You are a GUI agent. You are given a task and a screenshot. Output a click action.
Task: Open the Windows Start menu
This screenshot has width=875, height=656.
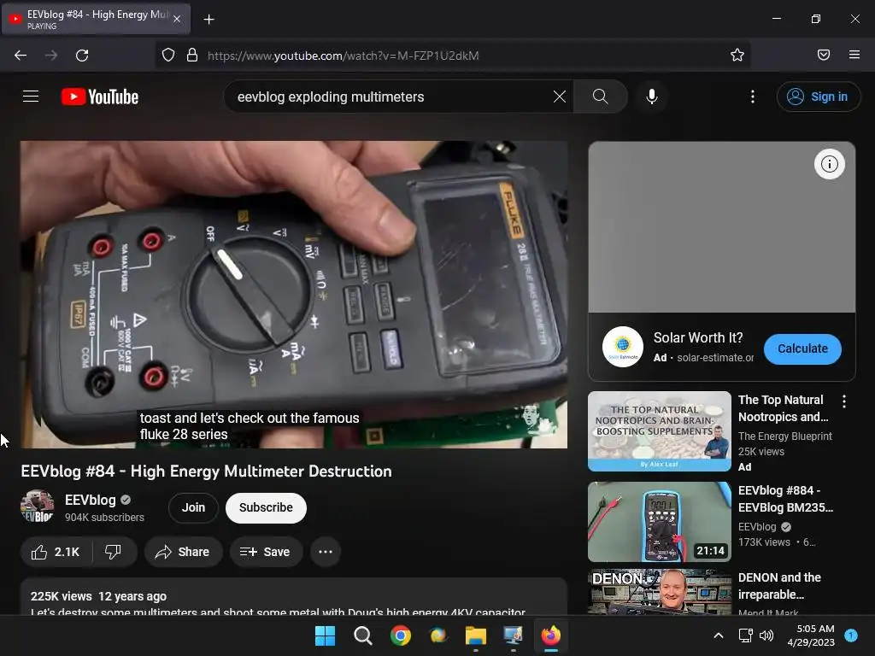[325, 635]
